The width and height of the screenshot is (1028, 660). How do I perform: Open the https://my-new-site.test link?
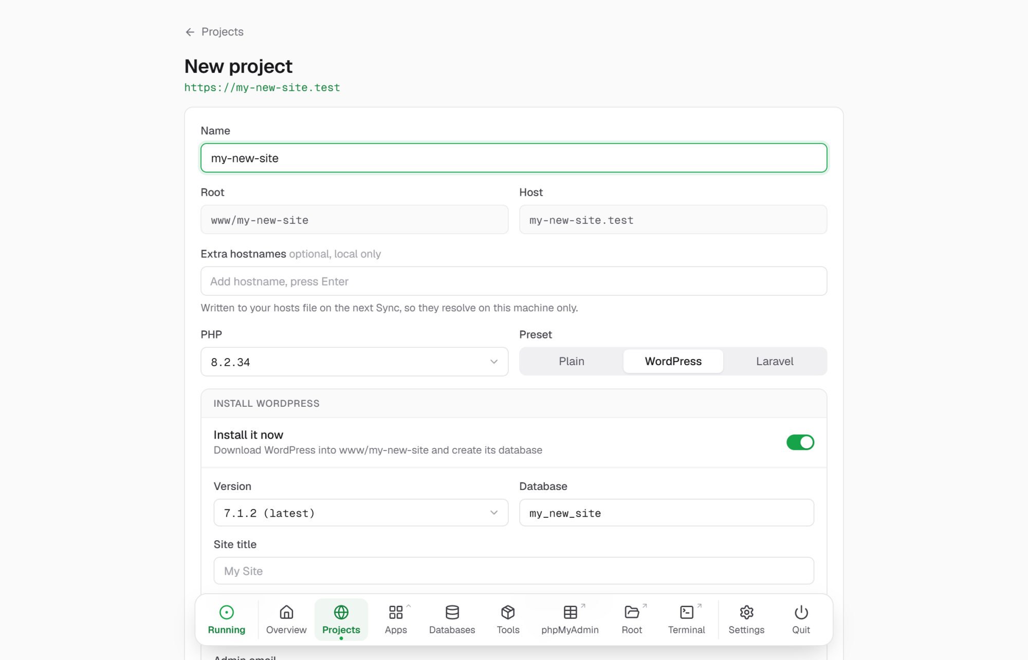tap(262, 87)
